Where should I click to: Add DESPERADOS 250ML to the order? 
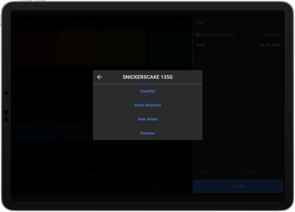[79, 151]
